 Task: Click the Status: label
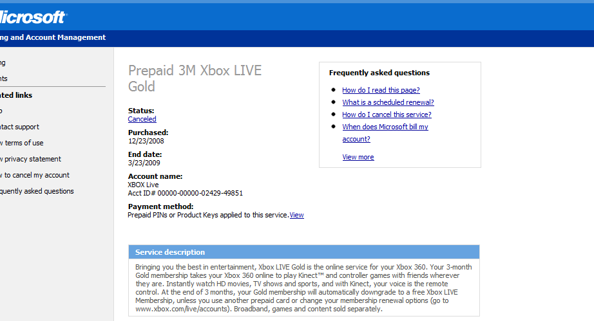click(x=141, y=111)
